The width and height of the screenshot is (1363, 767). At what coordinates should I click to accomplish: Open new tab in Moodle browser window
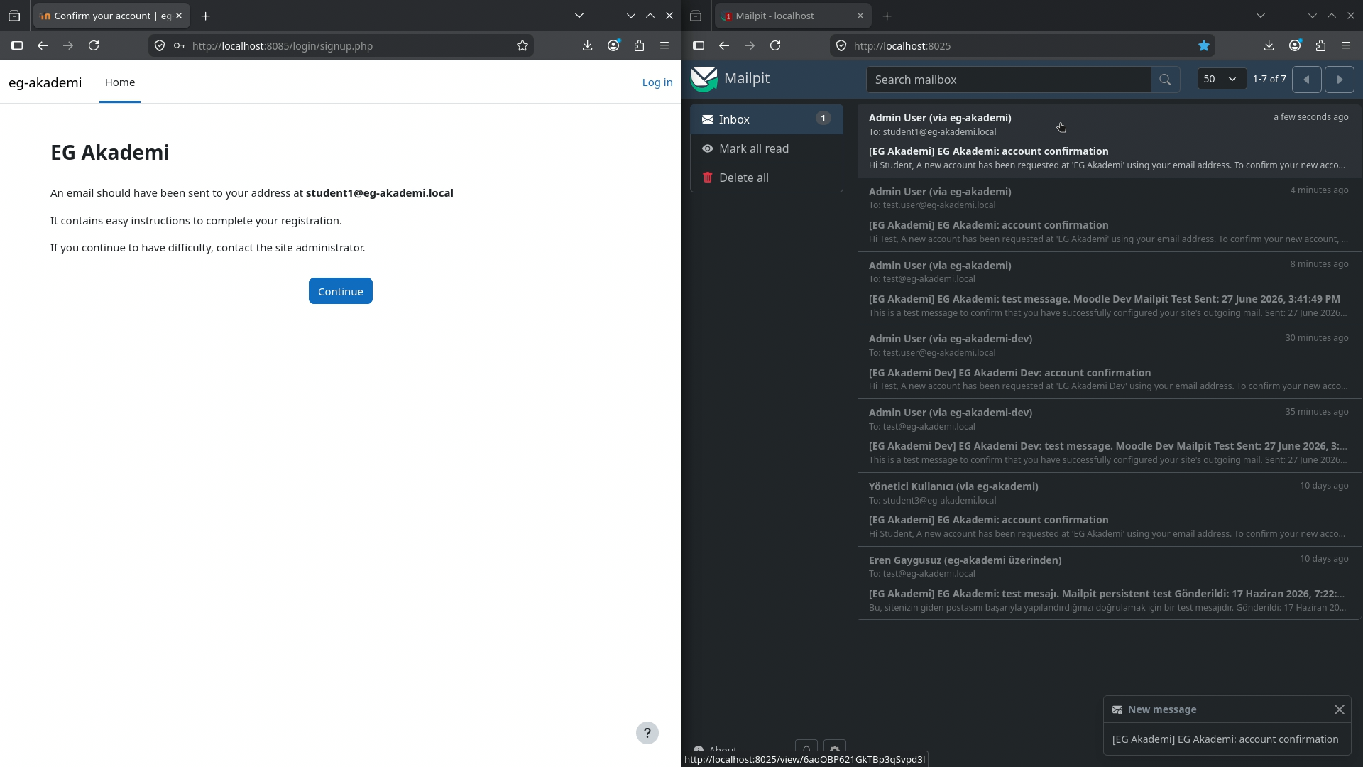(x=206, y=16)
